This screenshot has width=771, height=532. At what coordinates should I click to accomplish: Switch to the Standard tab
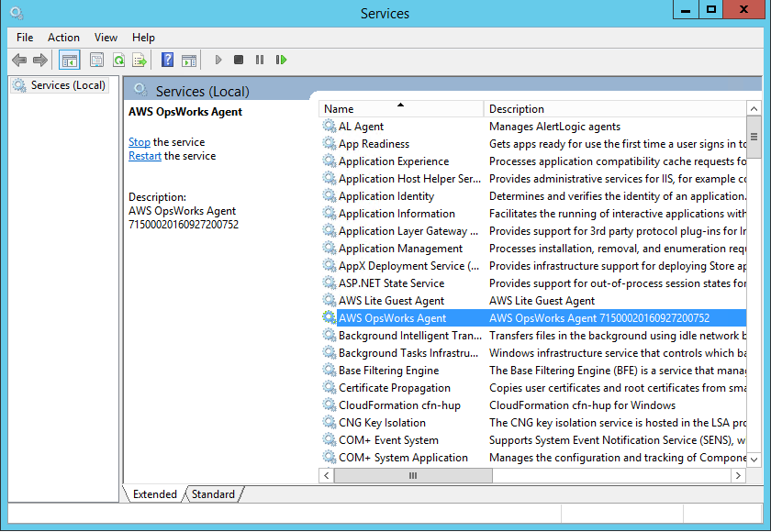213,494
